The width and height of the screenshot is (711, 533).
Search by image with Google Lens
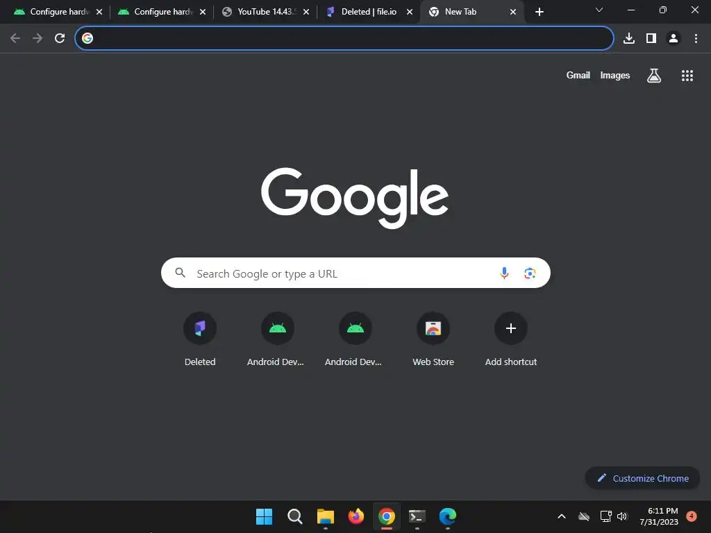(x=530, y=273)
